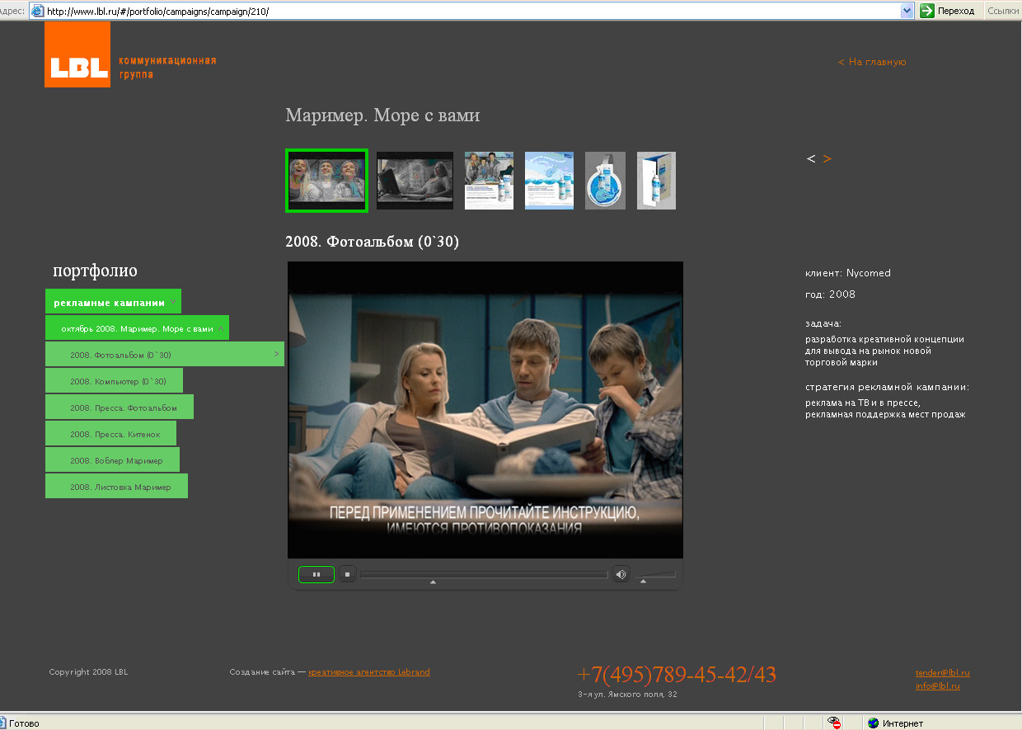Image resolution: width=1022 pixels, height=730 pixels.
Task: Seek using the video progress bar
Action: [x=484, y=575]
